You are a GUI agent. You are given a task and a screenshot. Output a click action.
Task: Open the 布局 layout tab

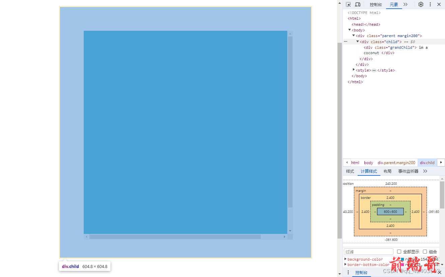tap(387, 171)
